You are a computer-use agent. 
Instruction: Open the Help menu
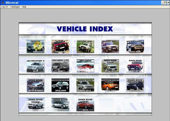[24, 7]
